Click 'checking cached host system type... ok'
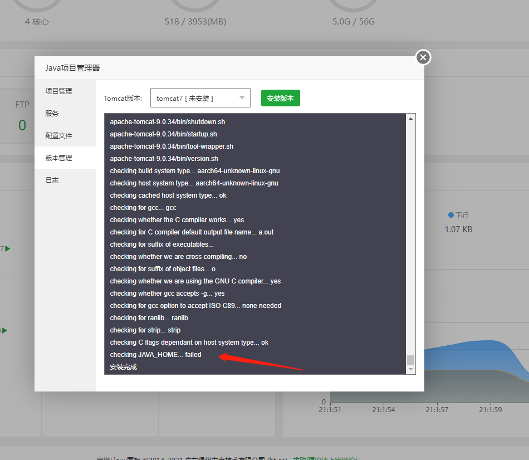The image size is (529, 460). tap(168, 195)
